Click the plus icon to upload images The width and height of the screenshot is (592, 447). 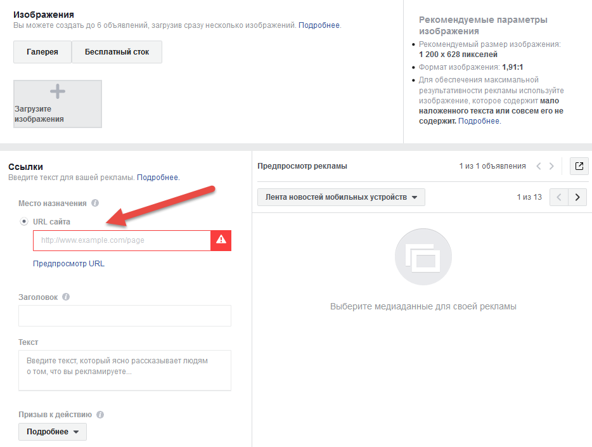[x=58, y=91]
